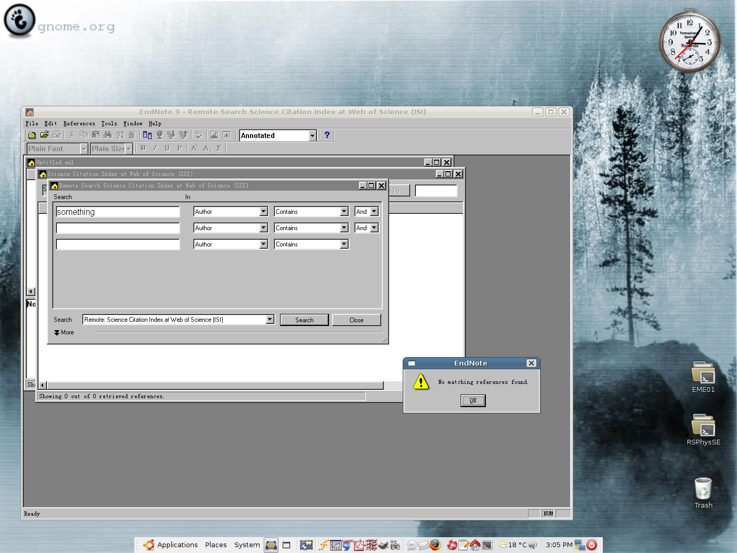The image size is (737, 553).
Task: Click the 18 °C weather indicator
Action: 513,545
